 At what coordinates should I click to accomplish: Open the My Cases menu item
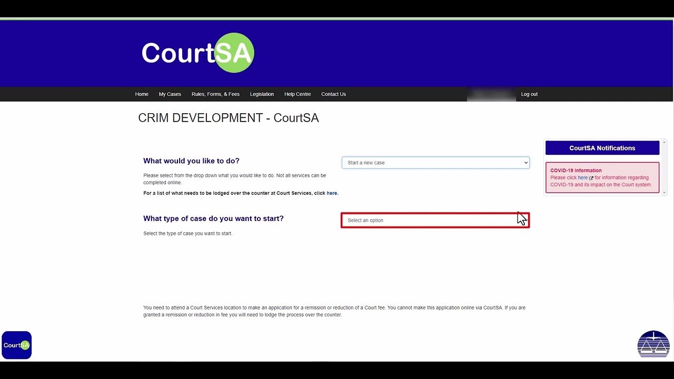tap(170, 94)
